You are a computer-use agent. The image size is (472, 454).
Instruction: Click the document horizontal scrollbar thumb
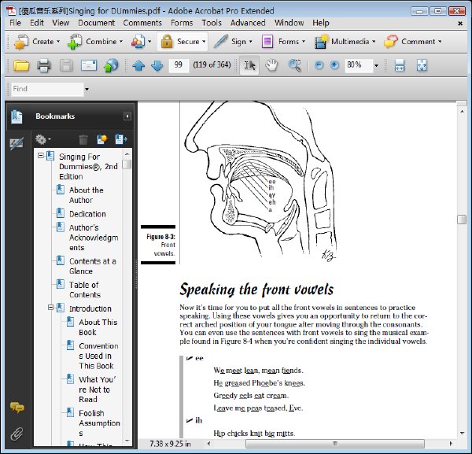(335, 444)
